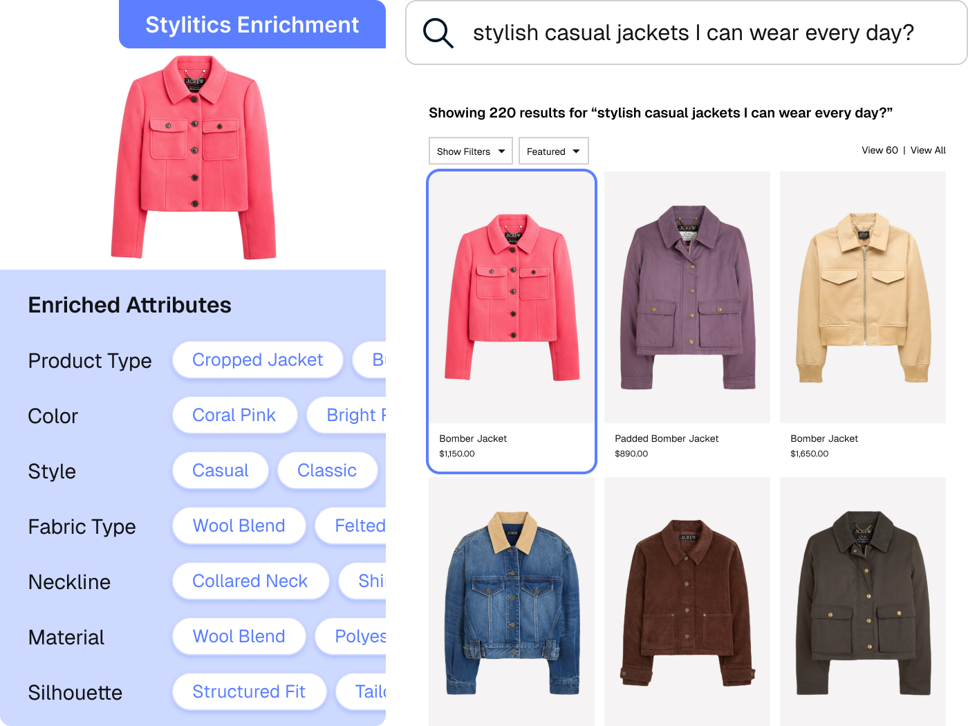The width and height of the screenshot is (968, 726).
Task: Select the pink Bomber Jacket thumbnail
Action: [x=512, y=297]
